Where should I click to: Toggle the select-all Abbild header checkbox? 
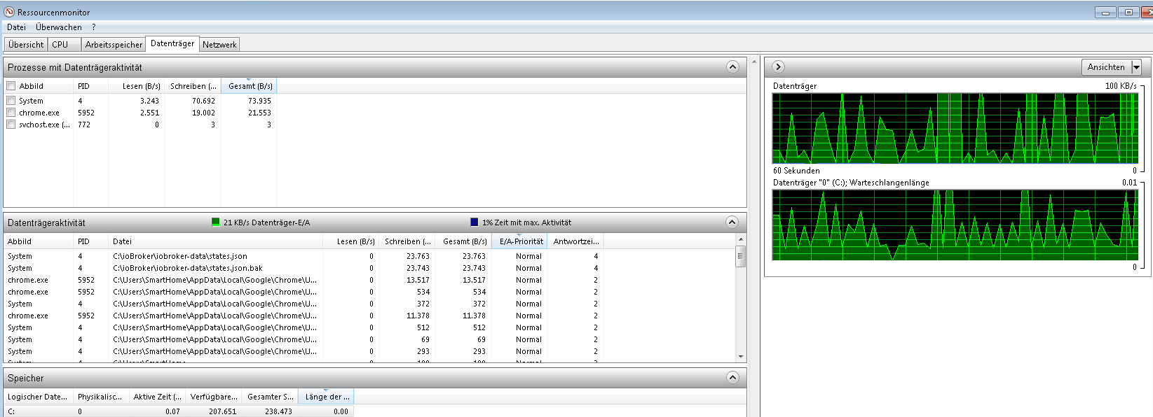11,86
